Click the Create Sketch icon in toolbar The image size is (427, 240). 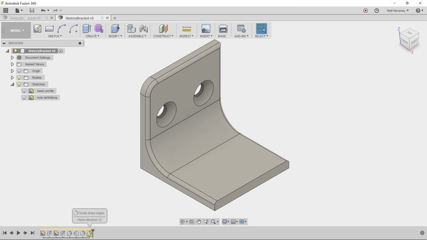click(37, 29)
